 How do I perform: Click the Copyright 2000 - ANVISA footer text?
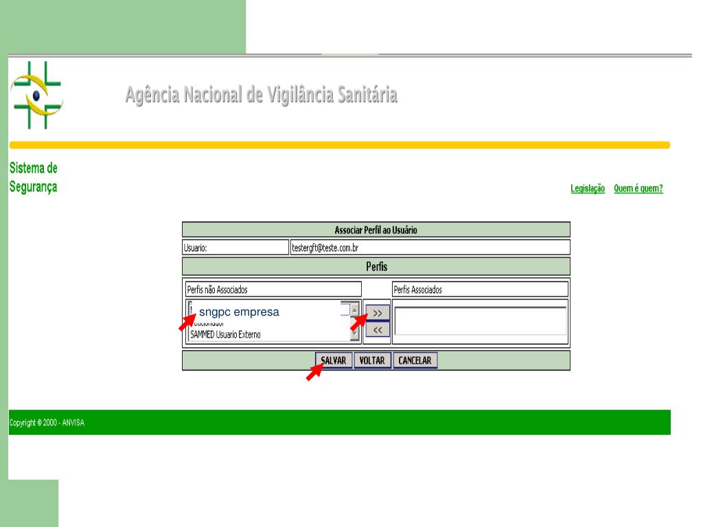(47, 423)
